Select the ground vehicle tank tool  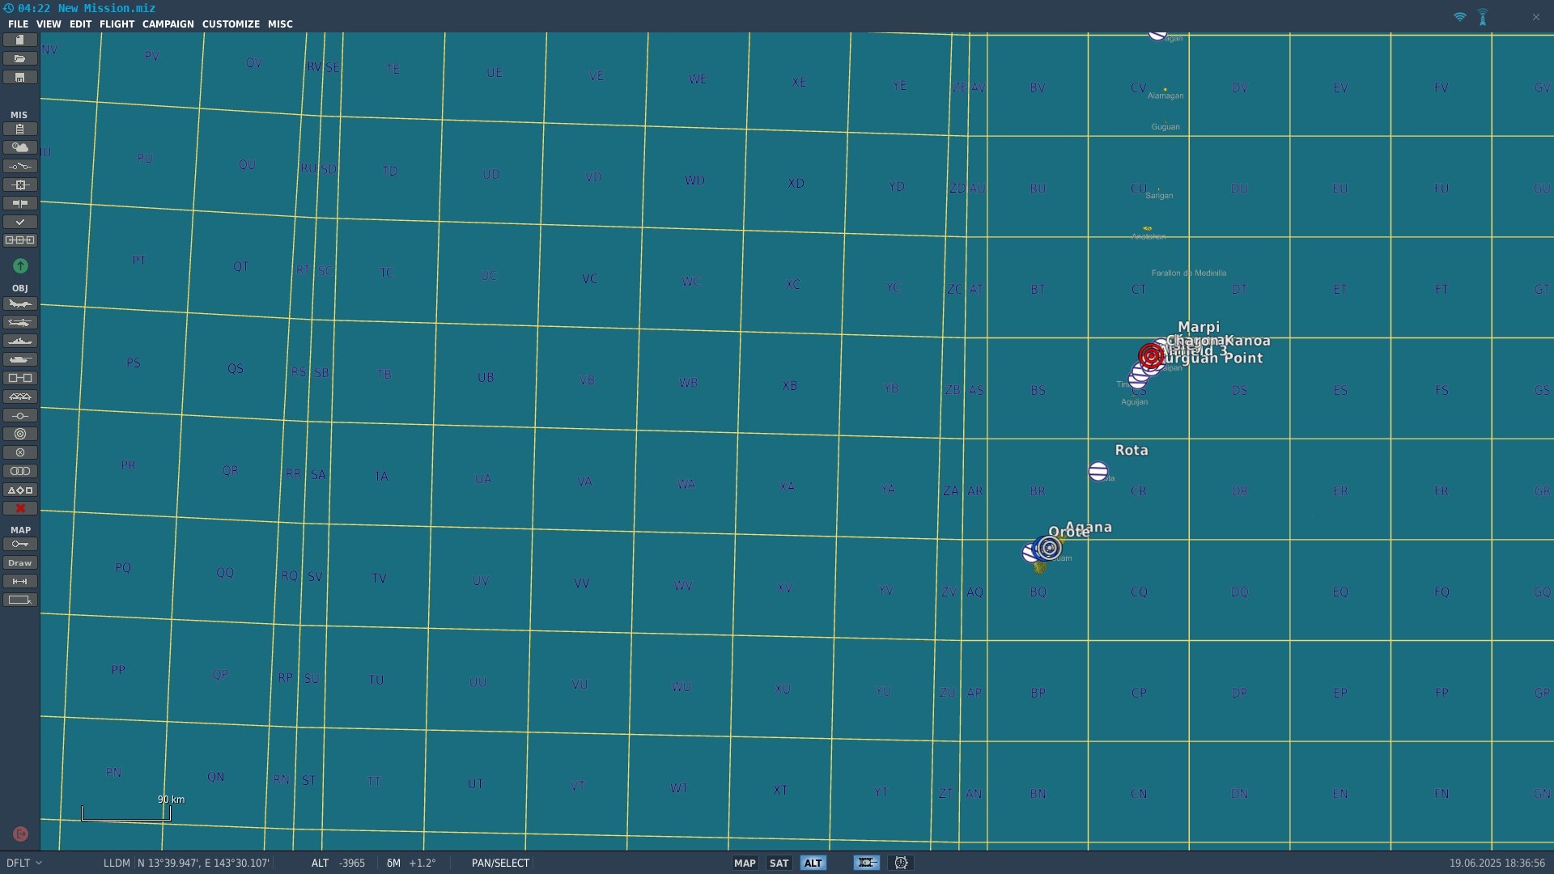[20, 359]
